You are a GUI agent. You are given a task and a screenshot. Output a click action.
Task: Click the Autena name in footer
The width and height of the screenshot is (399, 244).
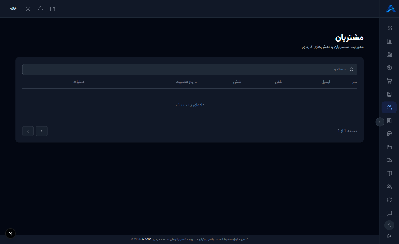point(146,239)
